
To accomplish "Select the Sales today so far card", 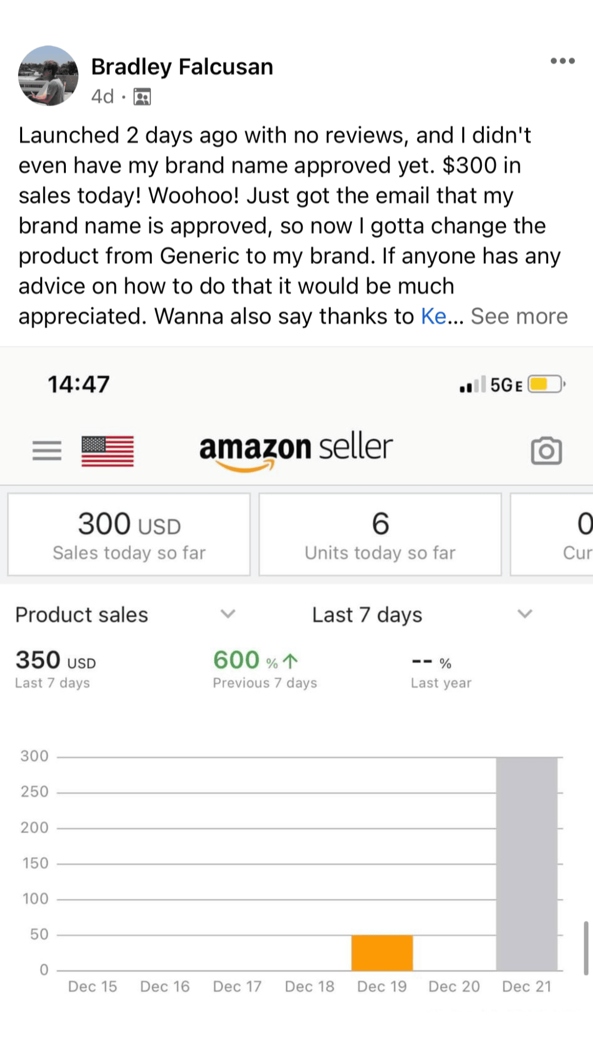I will (129, 535).
